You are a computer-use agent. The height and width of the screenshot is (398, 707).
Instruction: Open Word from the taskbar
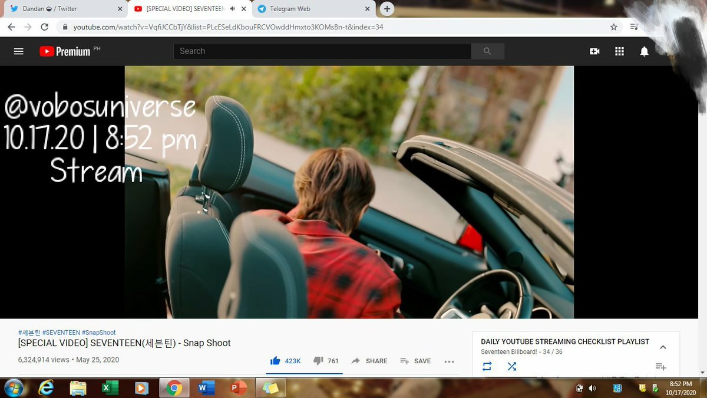(x=206, y=388)
